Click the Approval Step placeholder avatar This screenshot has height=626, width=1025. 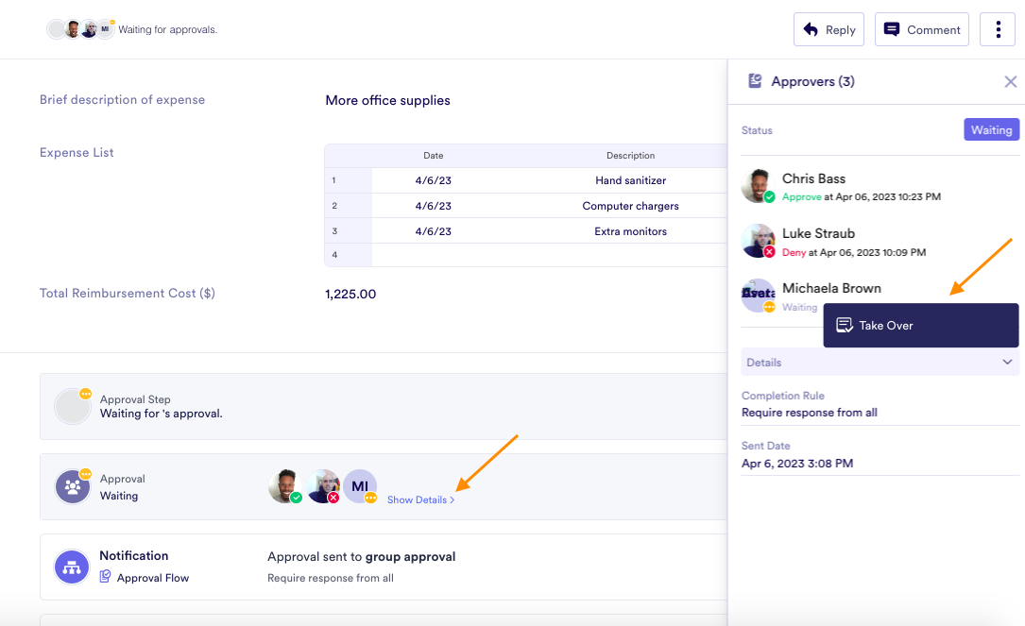click(72, 407)
